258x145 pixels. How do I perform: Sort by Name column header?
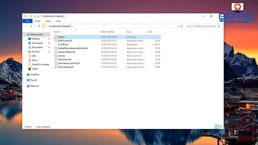pos(57,32)
